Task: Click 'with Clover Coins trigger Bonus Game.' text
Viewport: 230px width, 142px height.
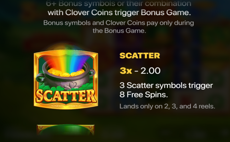Action: (x=119, y=12)
